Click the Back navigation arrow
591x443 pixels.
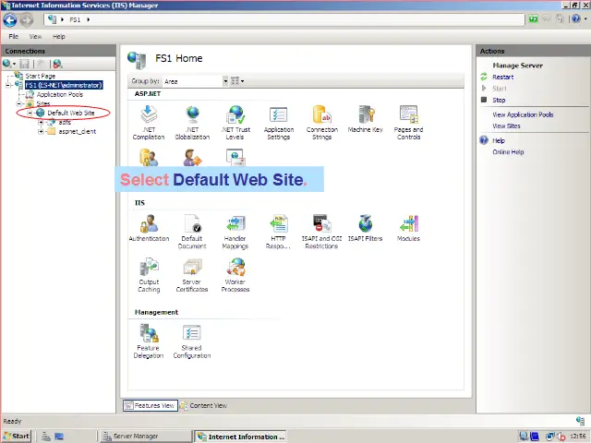pos(10,20)
